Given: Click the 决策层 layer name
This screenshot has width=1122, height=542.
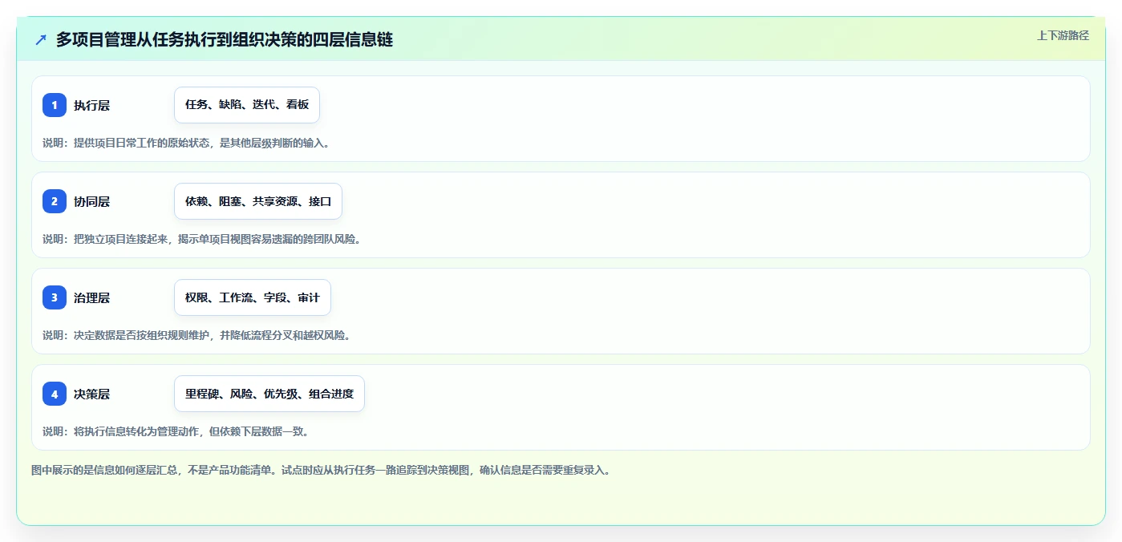Looking at the screenshot, I should click(91, 394).
